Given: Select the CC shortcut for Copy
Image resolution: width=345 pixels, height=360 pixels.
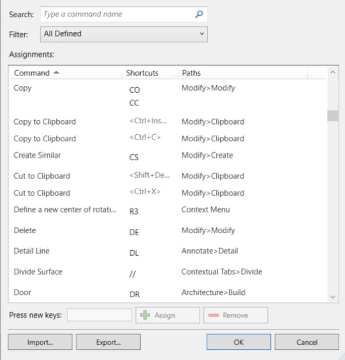Looking at the screenshot, I should [134, 103].
